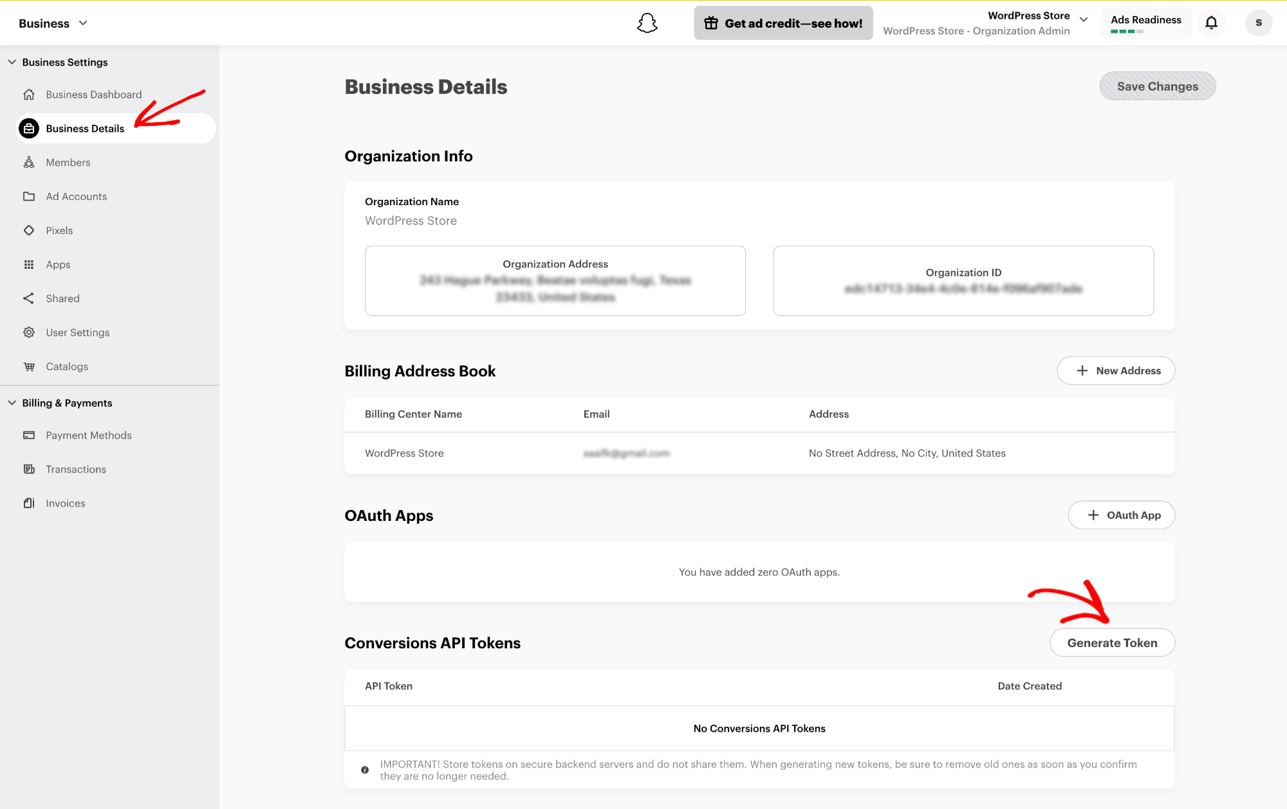
Task: Click the Invoices document icon
Action: pos(29,504)
